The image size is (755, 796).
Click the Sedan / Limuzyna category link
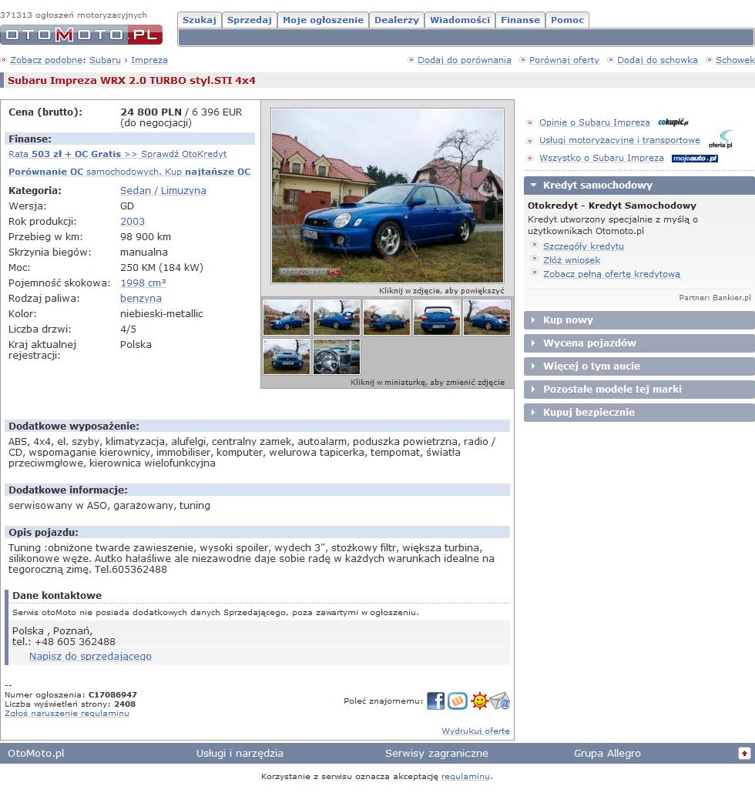pyautogui.click(x=163, y=191)
